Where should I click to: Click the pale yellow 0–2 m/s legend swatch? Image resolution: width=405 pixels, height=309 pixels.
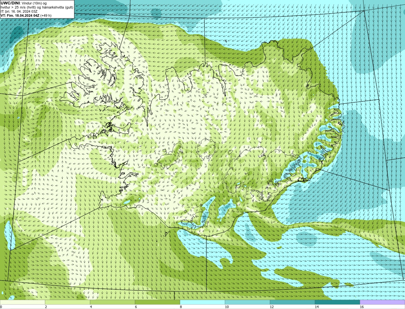coord(22,302)
